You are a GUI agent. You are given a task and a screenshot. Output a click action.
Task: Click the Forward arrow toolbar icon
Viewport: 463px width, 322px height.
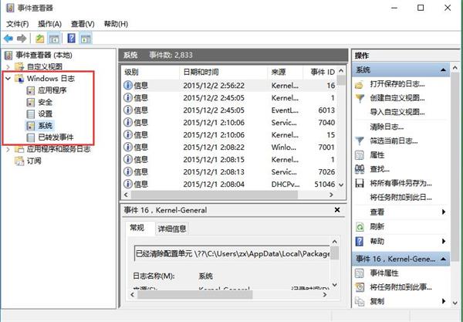tap(22, 39)
